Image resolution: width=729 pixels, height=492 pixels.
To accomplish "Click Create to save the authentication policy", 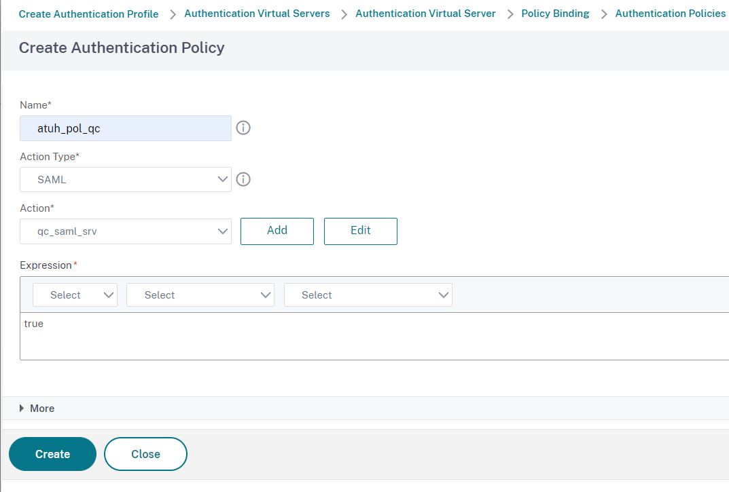I will (52, 453).
